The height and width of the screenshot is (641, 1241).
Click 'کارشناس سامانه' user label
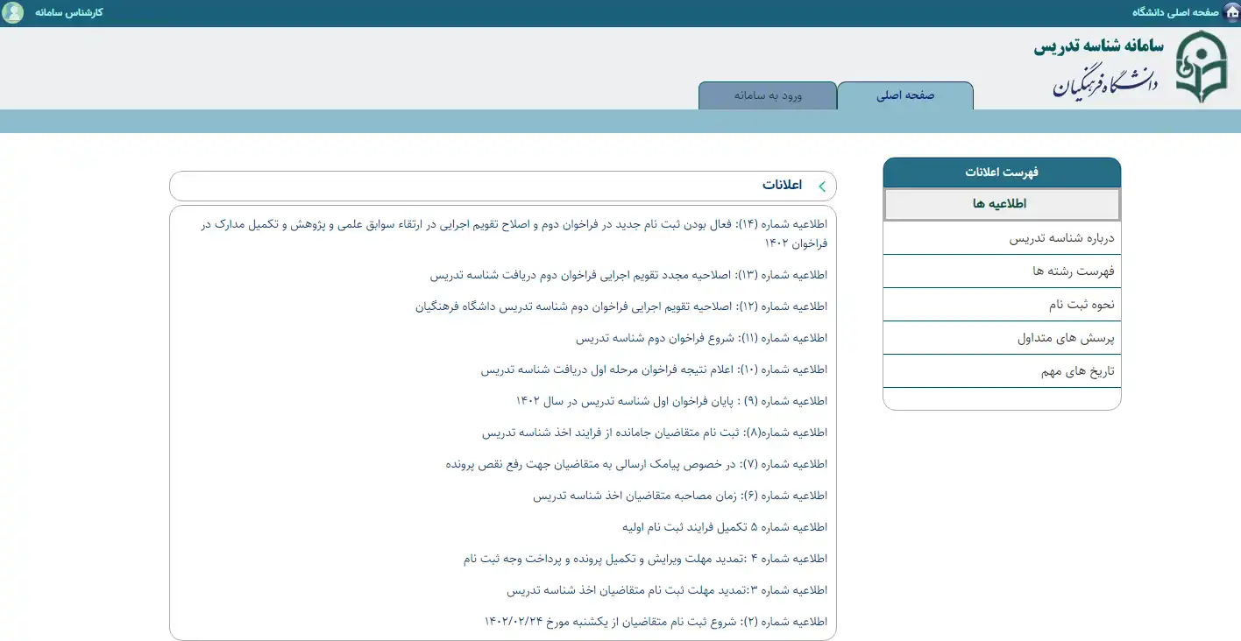tap(68, 12)
